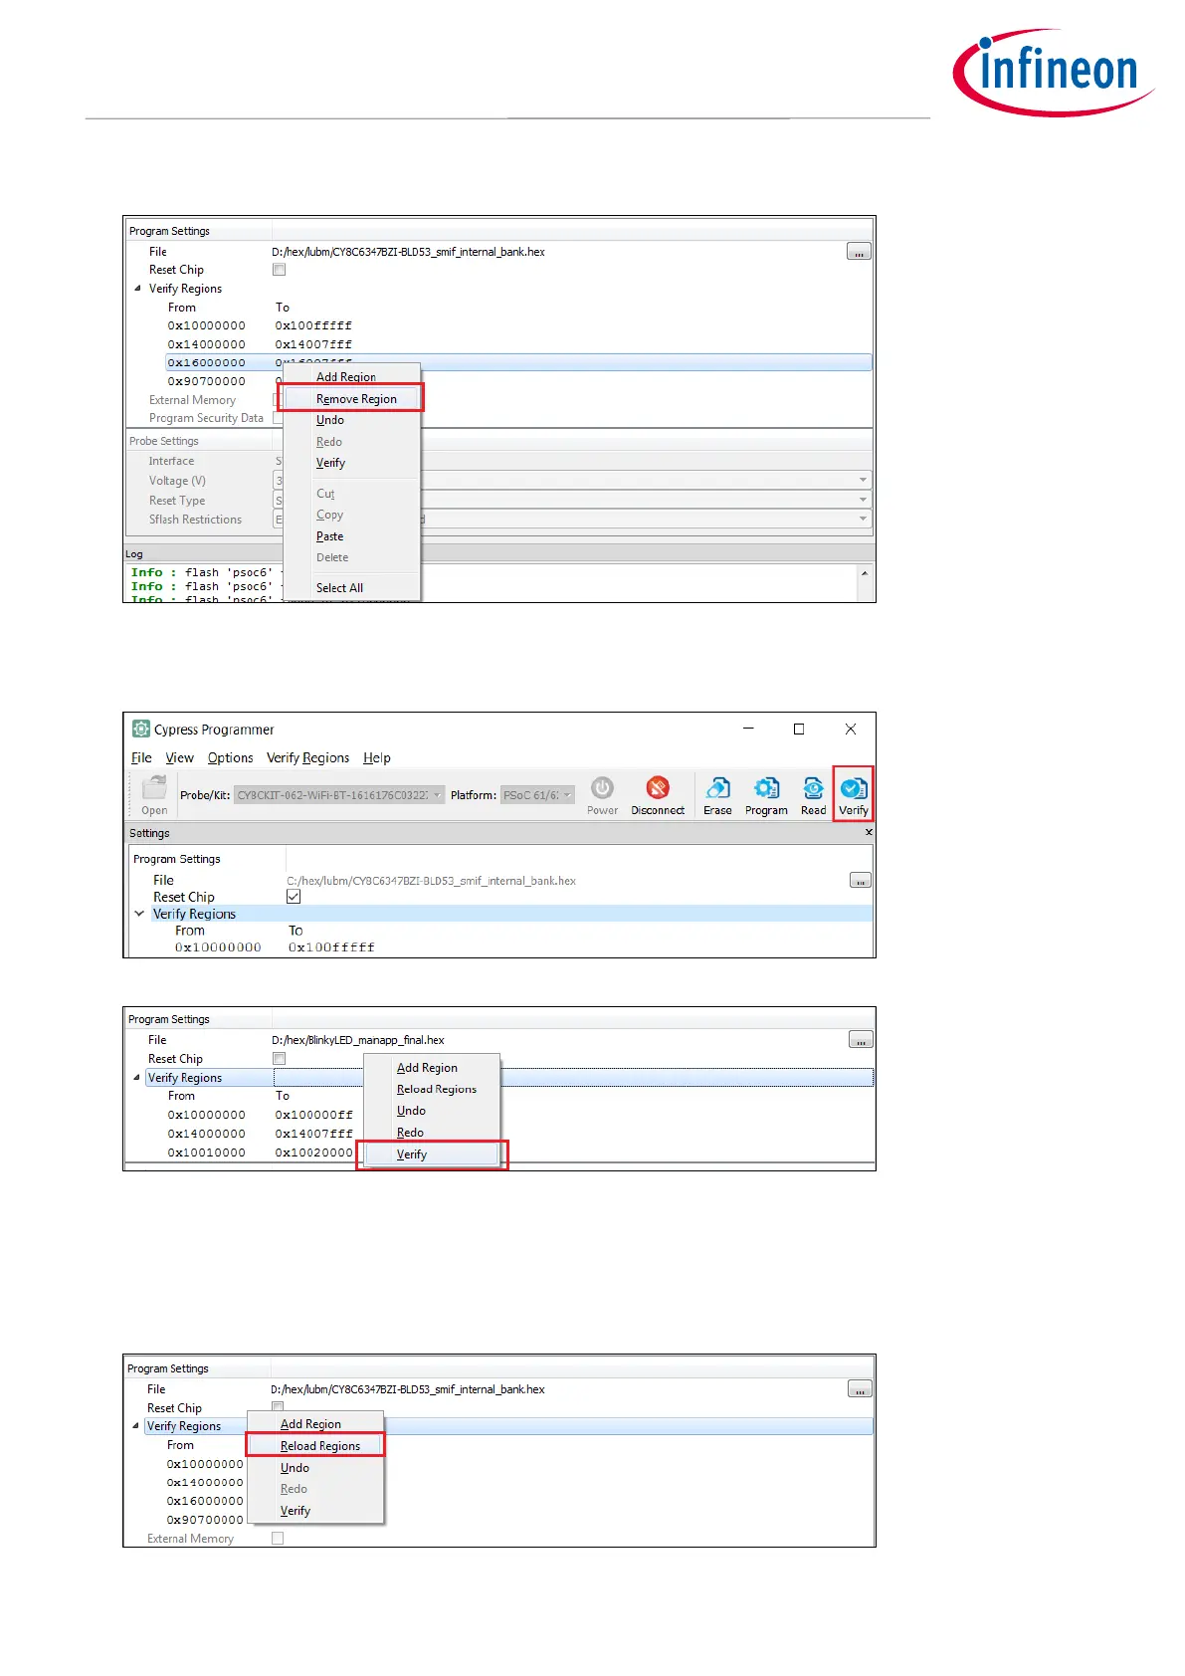Open the Verify Regions menu in the menu bar
Viewport: 1185px width, 1676px height.
pos(307,757)
